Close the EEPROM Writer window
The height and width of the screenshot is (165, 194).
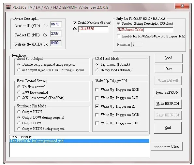coord(182,6)
